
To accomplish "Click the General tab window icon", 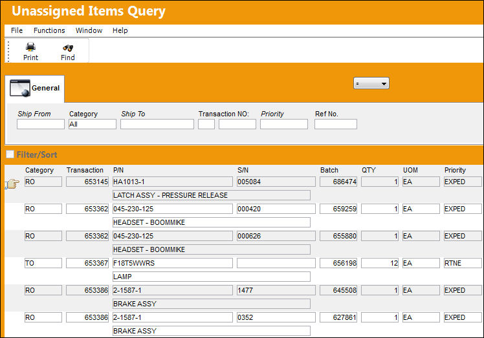I will pyautogui.click(x=20, y=88).
